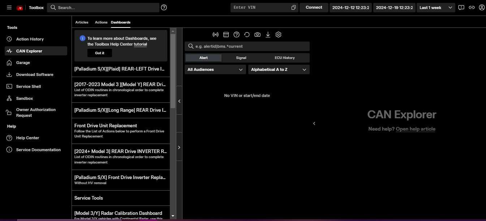Click the scrollbar up arrow in dashboards list
The image size is (486, 221).
tap(173, 31)
